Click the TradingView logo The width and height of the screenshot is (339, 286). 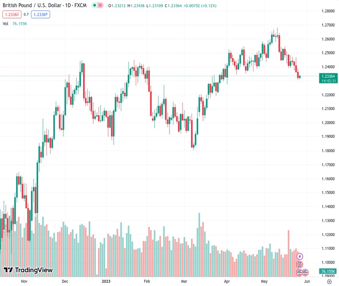(x=28, y=270)
